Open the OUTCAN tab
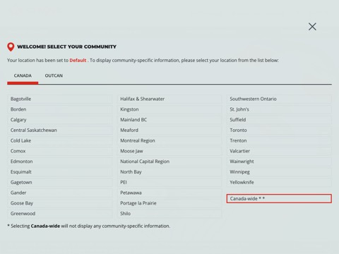The width and height of the screenshot is (339, 254). 54,75
